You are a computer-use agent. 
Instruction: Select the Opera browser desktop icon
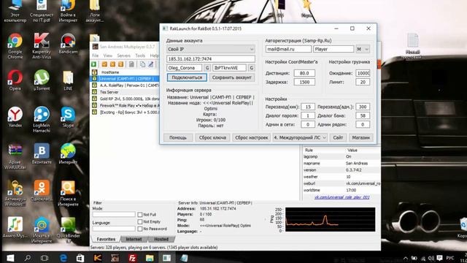tap(15, 80)
